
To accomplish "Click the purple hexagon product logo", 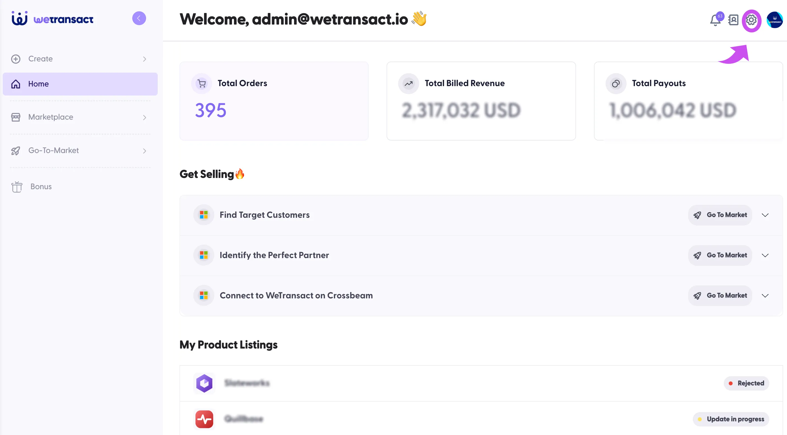I will point(204,383).
